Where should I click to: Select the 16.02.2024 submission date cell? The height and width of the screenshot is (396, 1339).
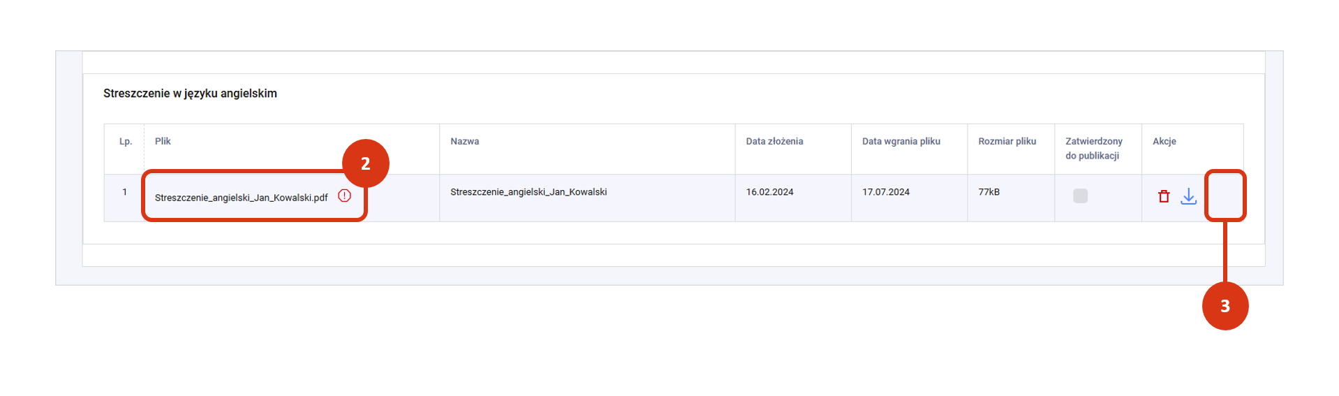coord(769,192)
